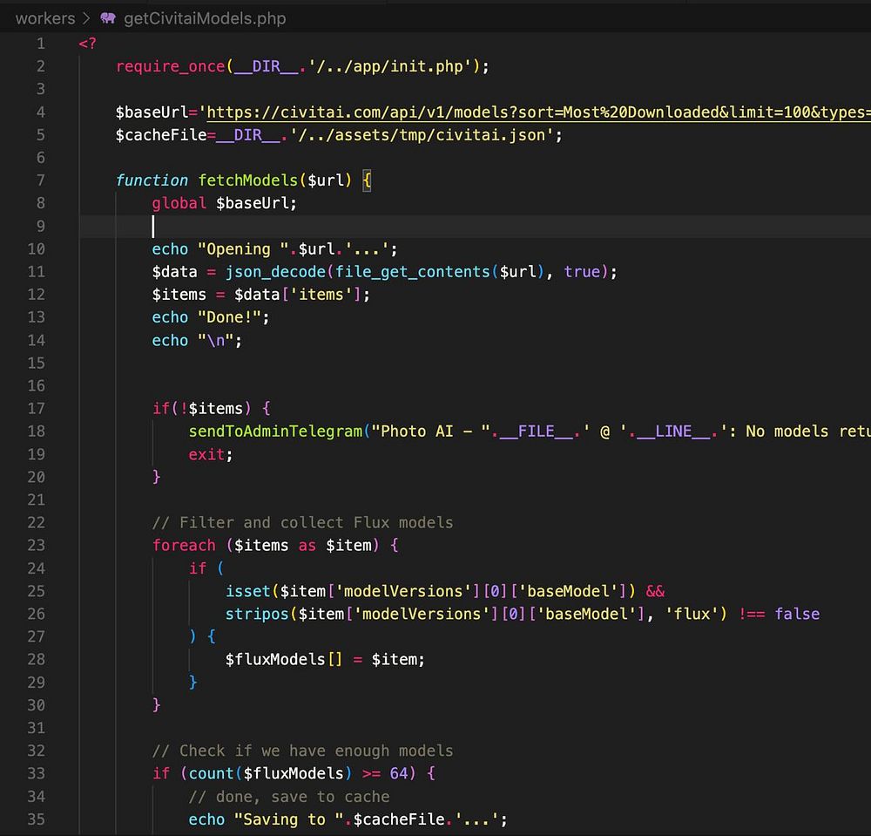Click the 'fetchModels' function name

[x=247, y=180]
